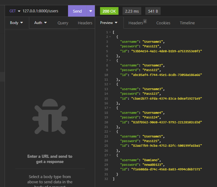
Task: Click the bug icon in the request pane
Action: click(49, 117)
